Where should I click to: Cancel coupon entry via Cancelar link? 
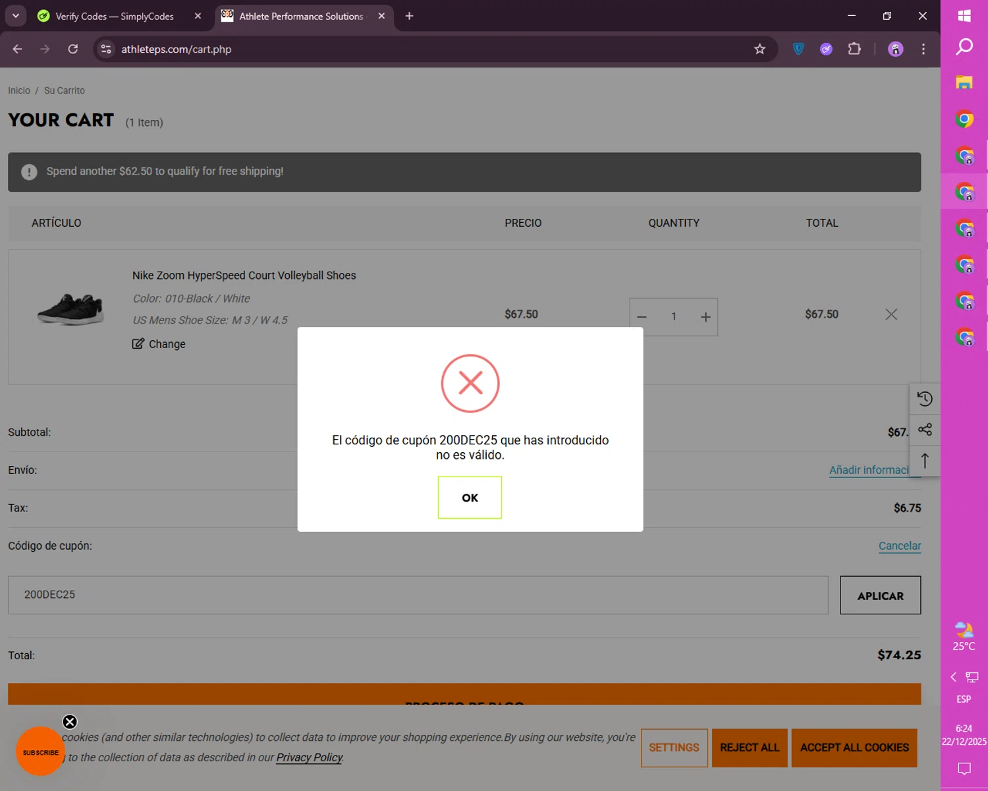[900, 546]
